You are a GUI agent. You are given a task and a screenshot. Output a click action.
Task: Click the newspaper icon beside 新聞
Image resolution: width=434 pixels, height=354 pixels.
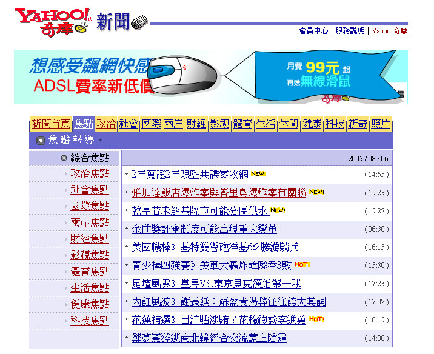pyautogui.click(x=139, y=22)
